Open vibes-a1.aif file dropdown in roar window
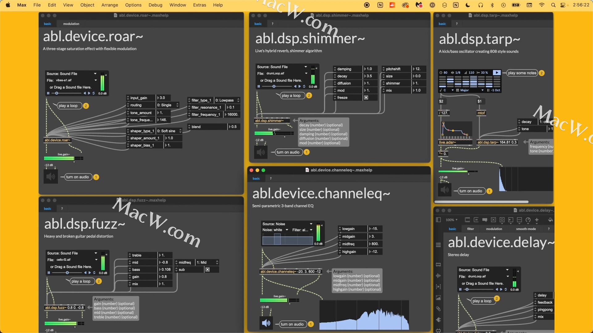The width and height of the screenshot is (593, 333). [x=76, y=80]
